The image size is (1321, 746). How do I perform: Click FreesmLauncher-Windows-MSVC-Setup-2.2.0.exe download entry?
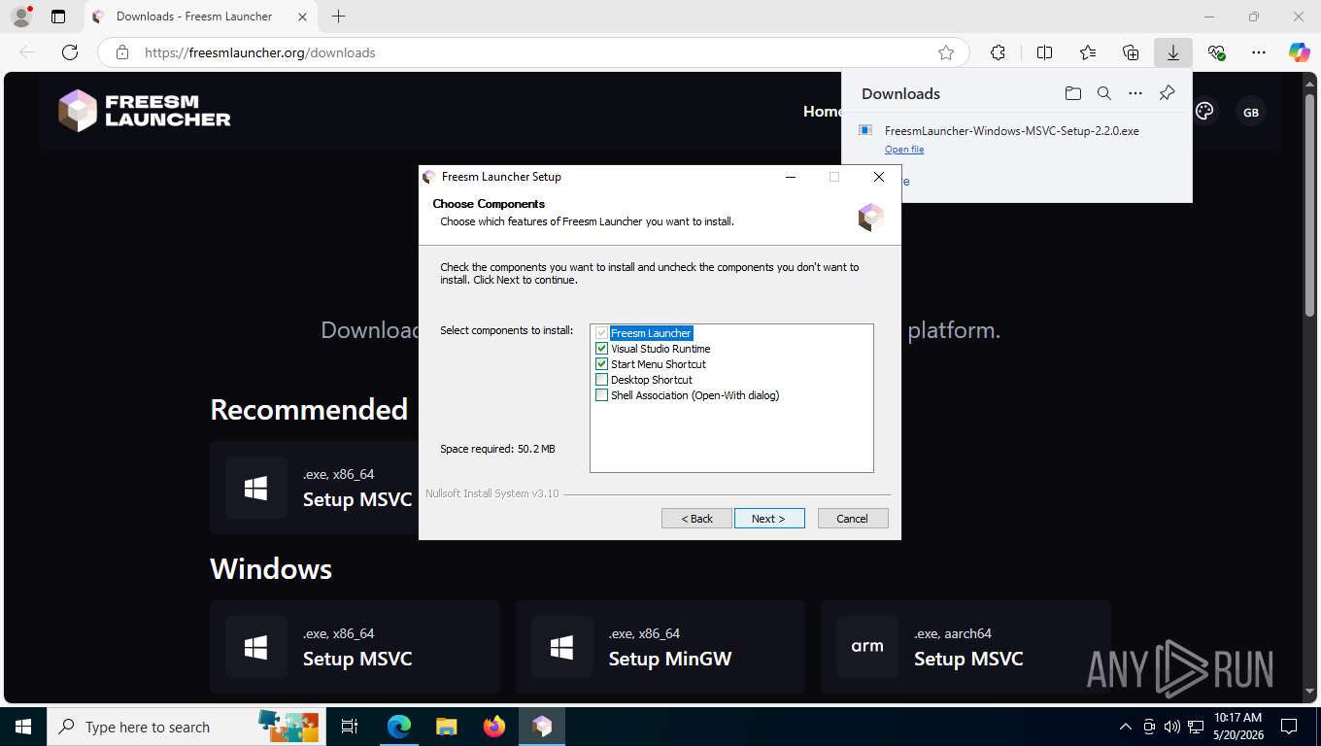pos(1011,131)
